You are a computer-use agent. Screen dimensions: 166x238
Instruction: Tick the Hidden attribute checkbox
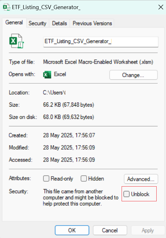[84, 179]
